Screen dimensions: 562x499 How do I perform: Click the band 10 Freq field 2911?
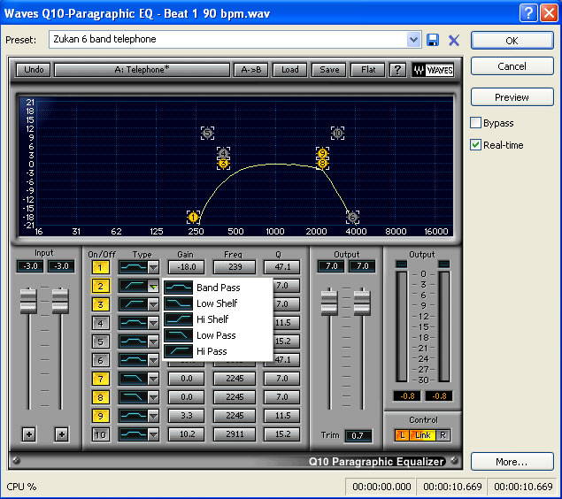[235, 434]
